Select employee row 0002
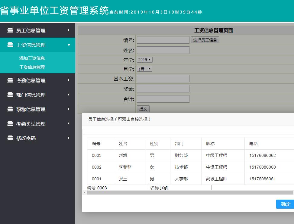Image resolution: width=294 pixels, height=224 pixels. 190,167
